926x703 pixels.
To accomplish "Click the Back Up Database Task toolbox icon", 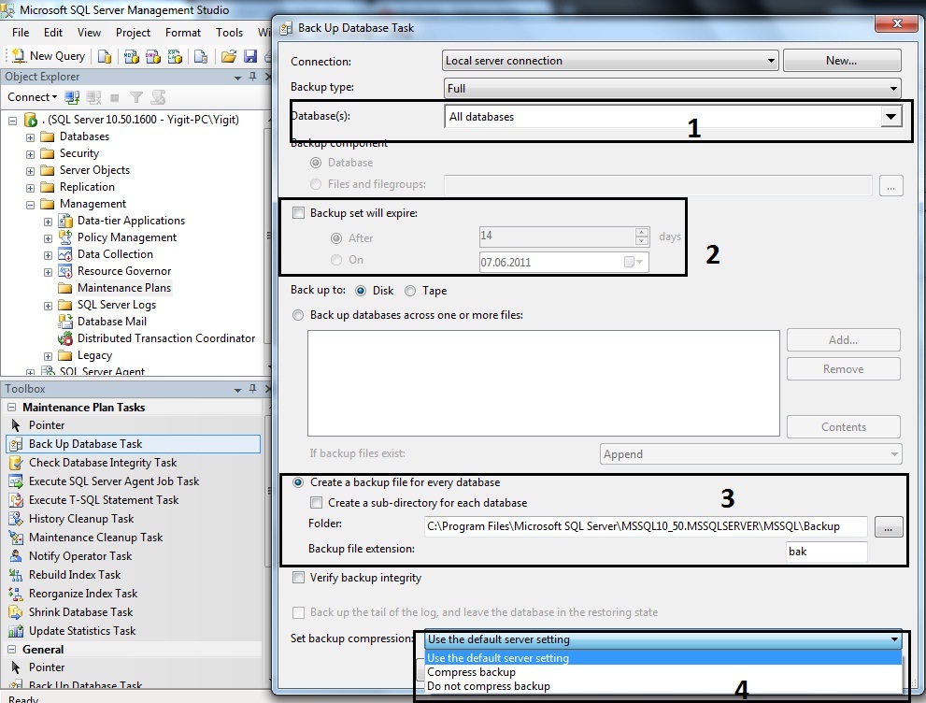I will point(16,444).
